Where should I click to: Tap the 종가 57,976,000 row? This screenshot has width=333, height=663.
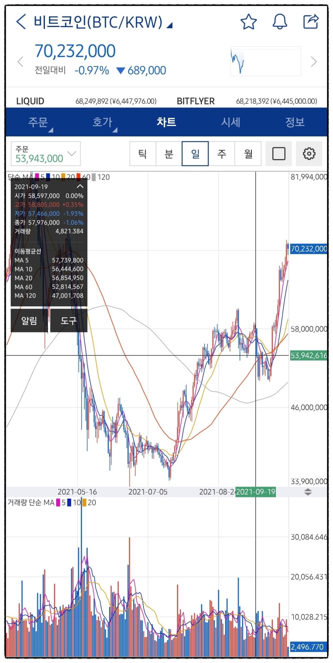coord(49,223)
